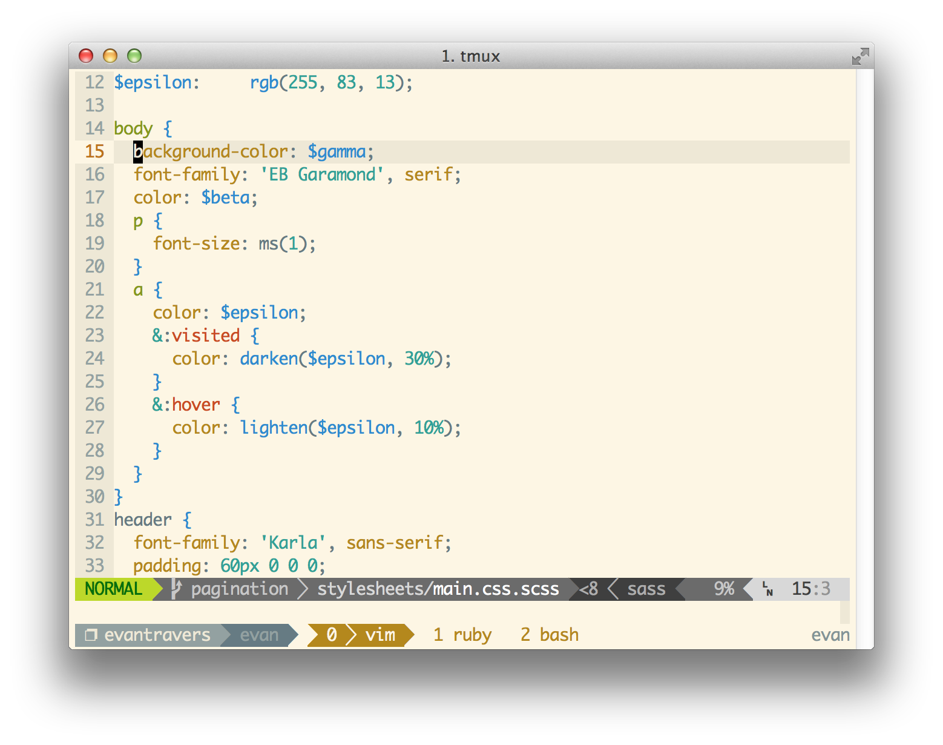Click the rgb(255, 83, 13) value
This screenshot has height=745, width=943.
(327, 82)
